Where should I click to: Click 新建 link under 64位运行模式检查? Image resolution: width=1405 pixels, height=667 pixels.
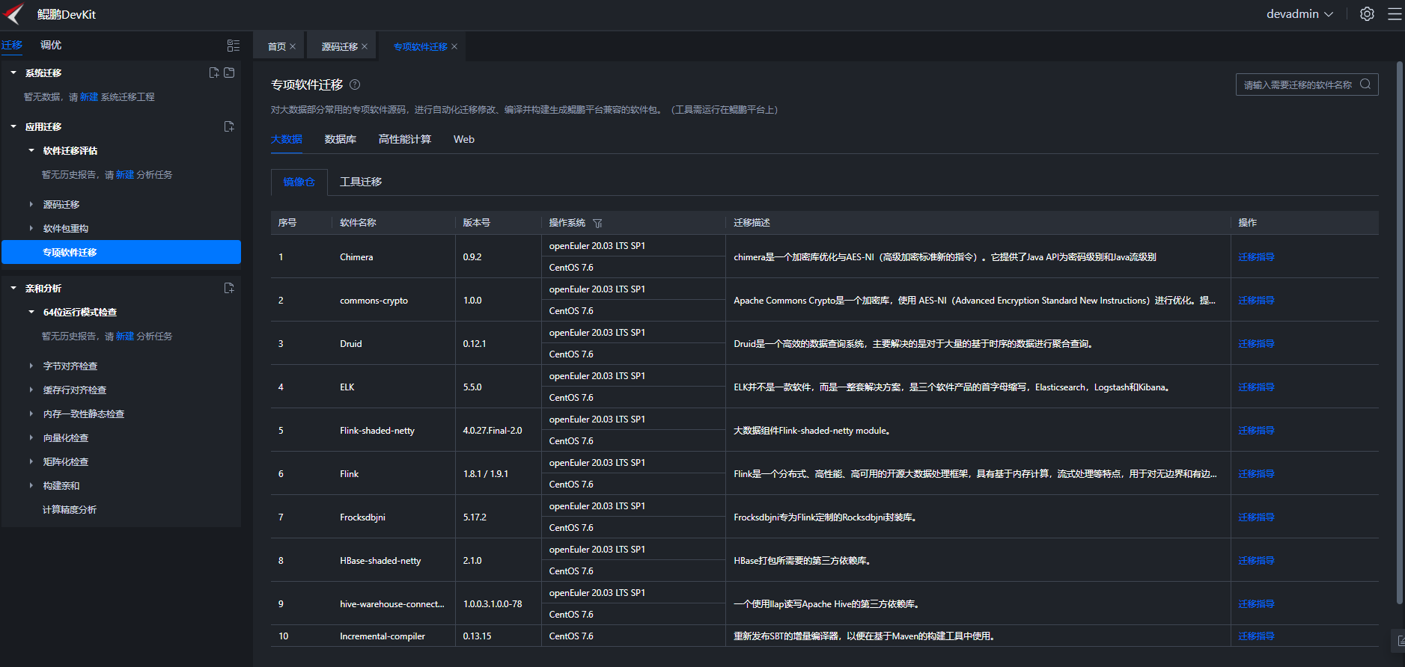tap(125, 336)
